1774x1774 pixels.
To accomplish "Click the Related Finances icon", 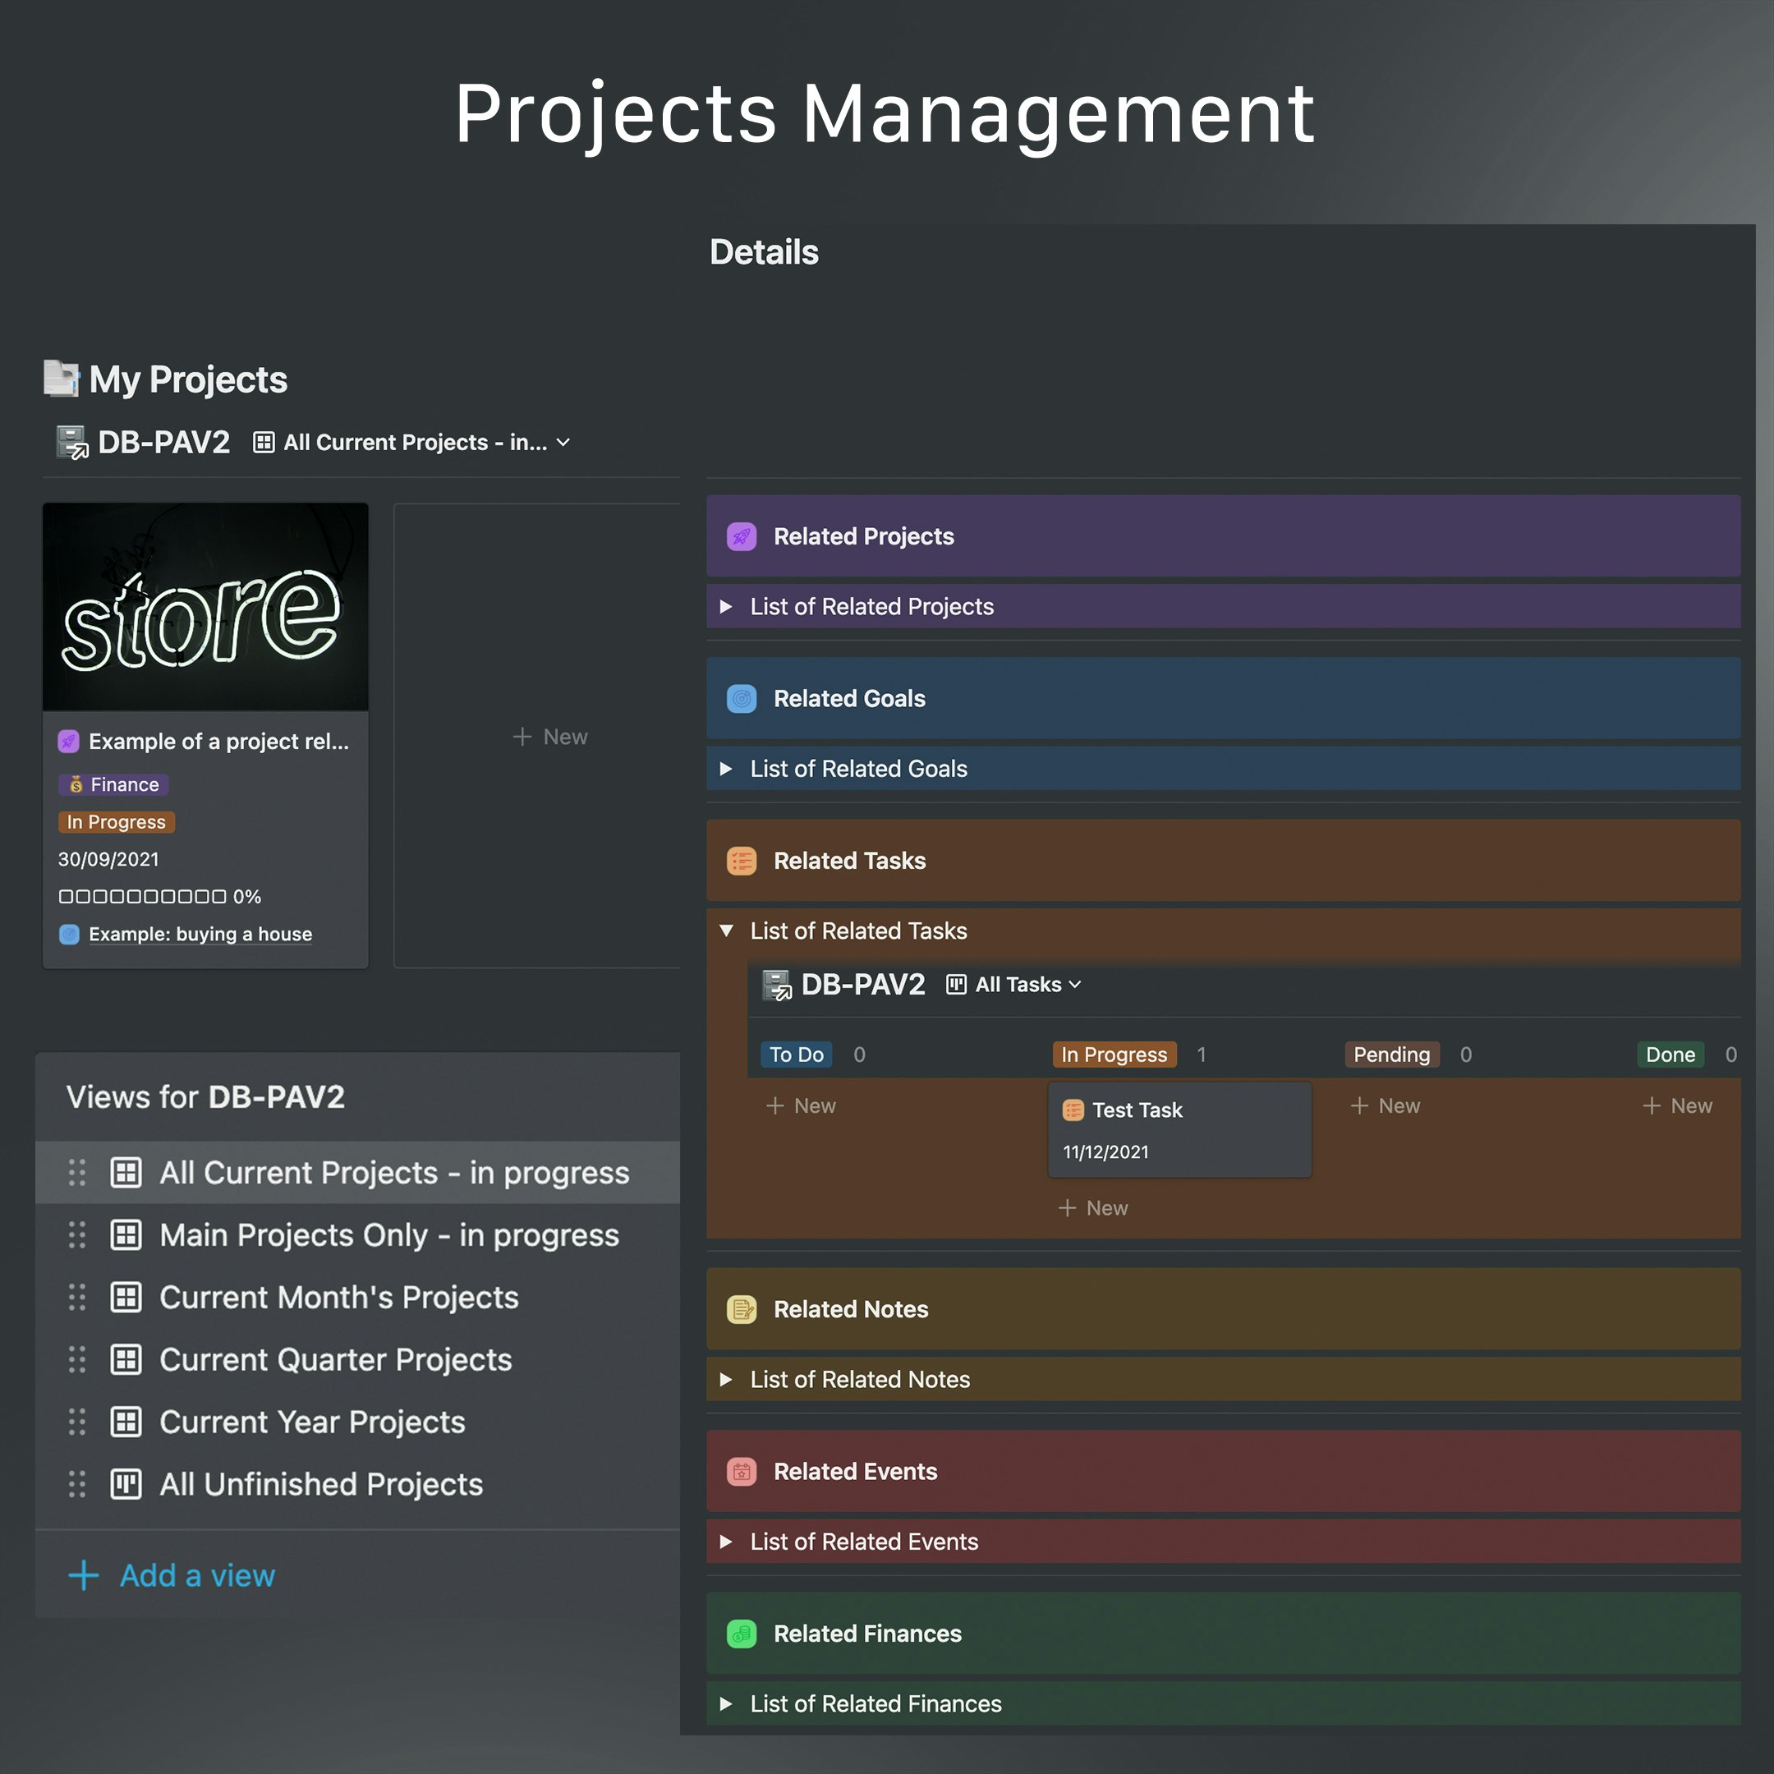I will (742, 1634).
